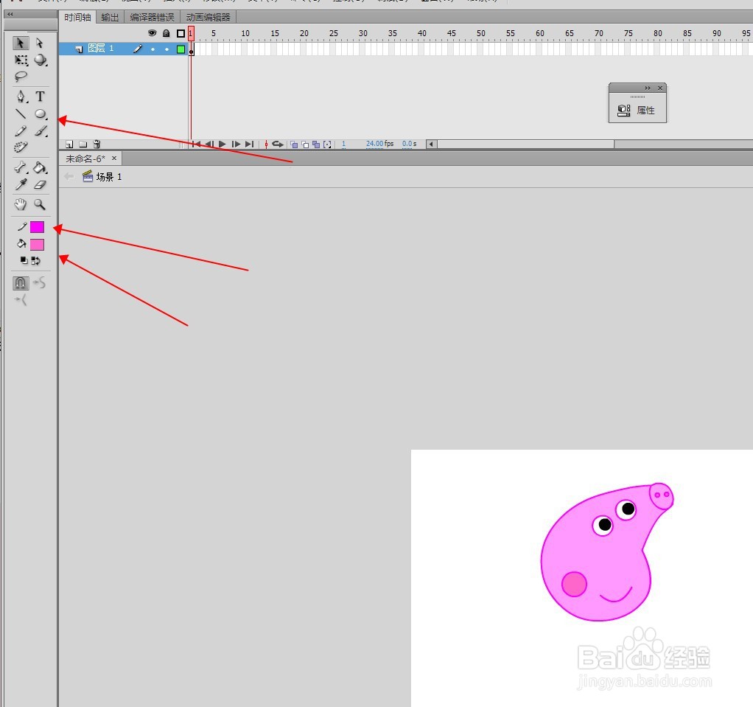Select the Oval shape tool
The width and height of the screenshot is (753, 707).
41,114
